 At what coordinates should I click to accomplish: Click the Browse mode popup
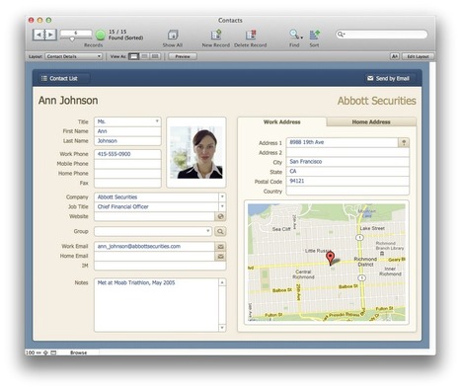[79, 352]
